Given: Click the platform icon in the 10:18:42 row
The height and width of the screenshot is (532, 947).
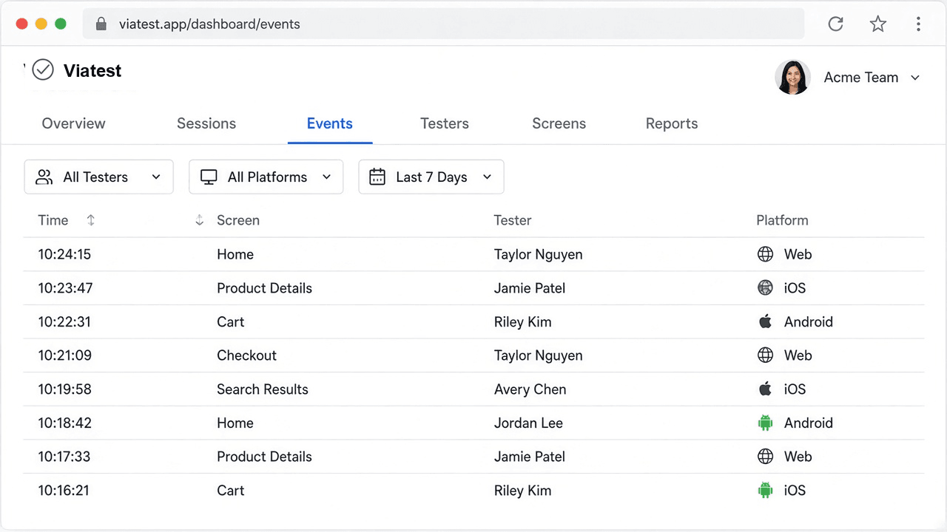Looking at the screenshot, I should pyautogui.click(x=766, y=423).
